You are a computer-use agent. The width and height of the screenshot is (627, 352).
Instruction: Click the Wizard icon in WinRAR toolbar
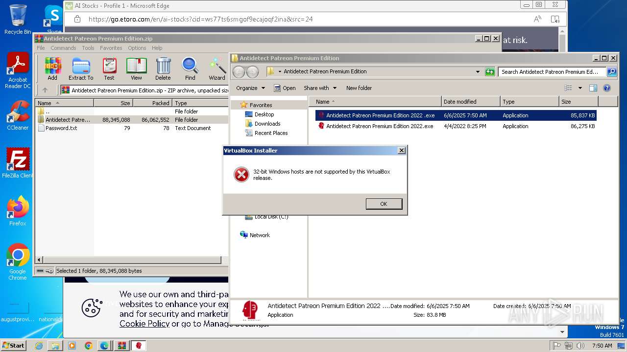pyautogui.click(x=217, y=68)
